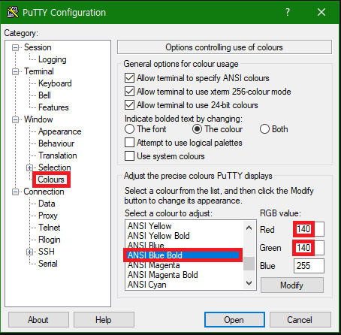The width and height of the screenshot is (341, 335).
Task: Click Modify to change the colour
Action: point(292,285)
